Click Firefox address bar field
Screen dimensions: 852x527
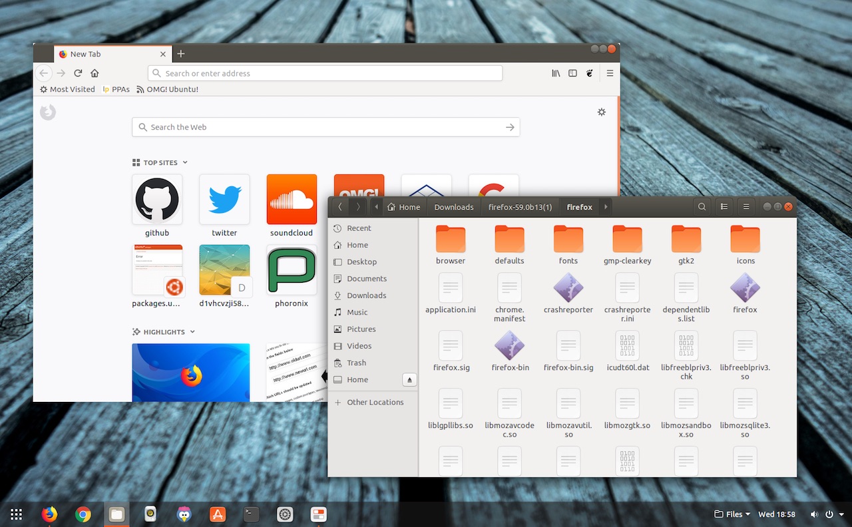coord(325,73)
